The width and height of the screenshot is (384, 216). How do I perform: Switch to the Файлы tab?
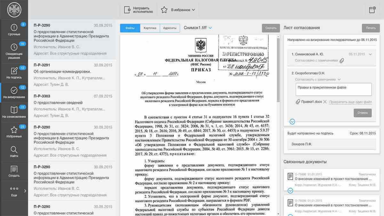[130, 28]
